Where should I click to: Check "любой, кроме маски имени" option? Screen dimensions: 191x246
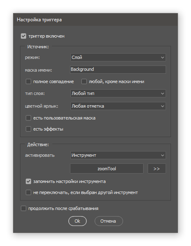point(84,81)
